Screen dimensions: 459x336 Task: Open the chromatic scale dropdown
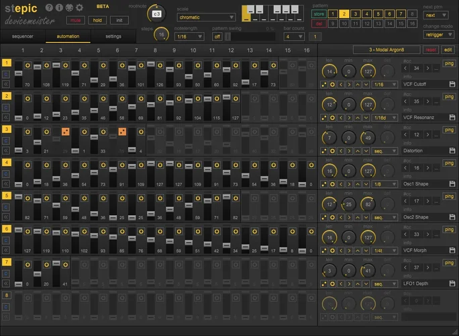[206, 17]
